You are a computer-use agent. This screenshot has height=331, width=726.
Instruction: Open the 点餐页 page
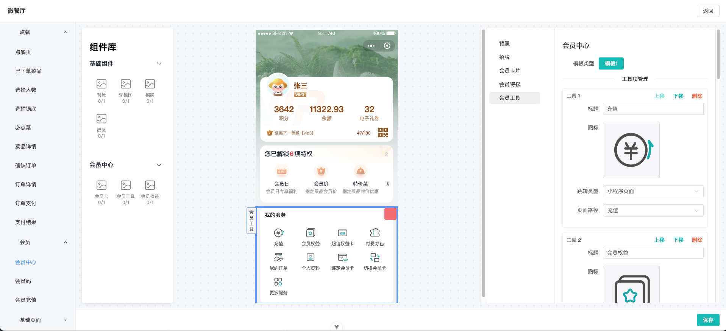(x=23, y=52)
